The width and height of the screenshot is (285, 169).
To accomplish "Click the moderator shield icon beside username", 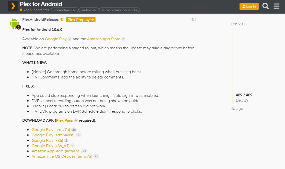I will tap(62, 19).
